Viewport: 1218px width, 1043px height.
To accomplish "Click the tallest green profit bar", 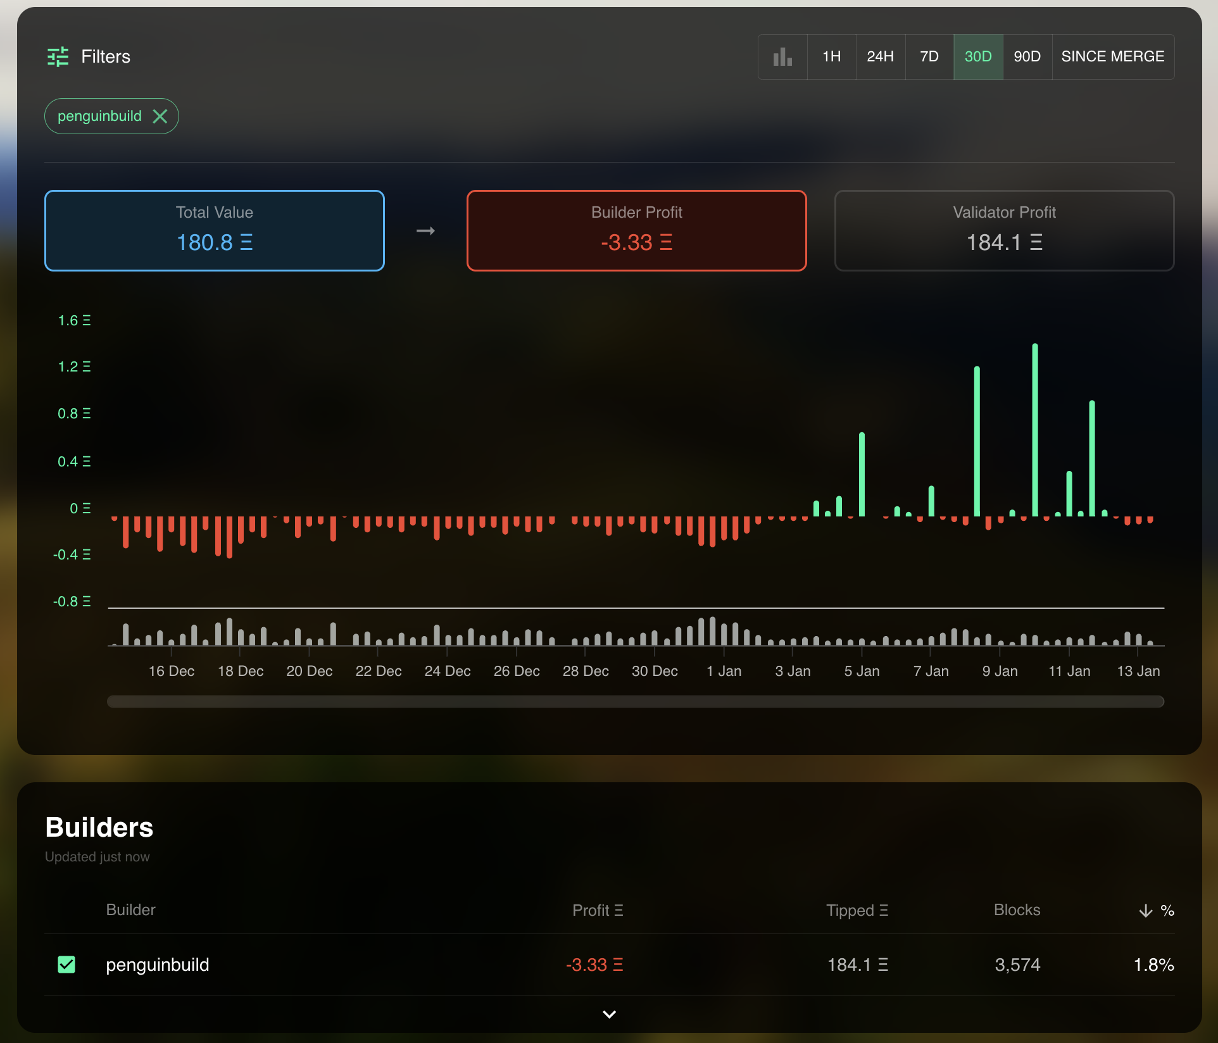I will 1035,430.
